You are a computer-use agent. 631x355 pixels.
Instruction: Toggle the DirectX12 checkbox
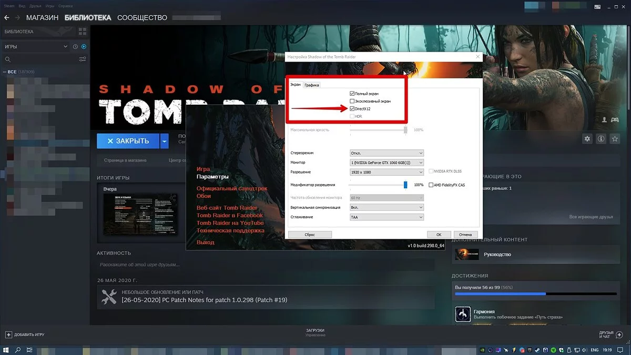click(x=352, y=108)
